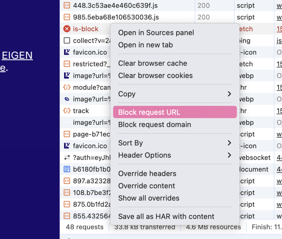Click the websocket arrows icon beside ?auth=eyJh
This screenshot has height=239, width=282.
click(x=67, y=158)
